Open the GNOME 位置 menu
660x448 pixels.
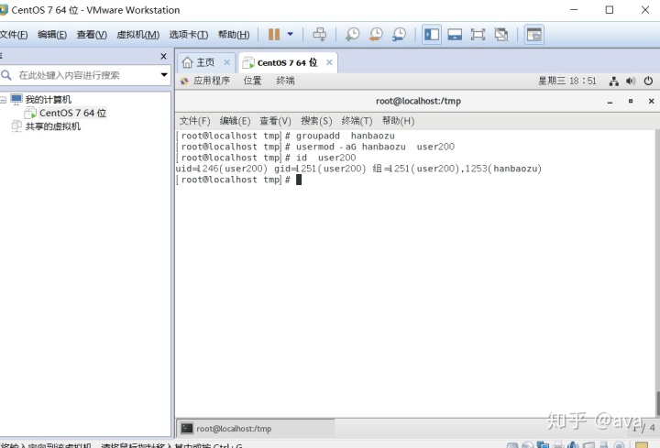(253, 81)
